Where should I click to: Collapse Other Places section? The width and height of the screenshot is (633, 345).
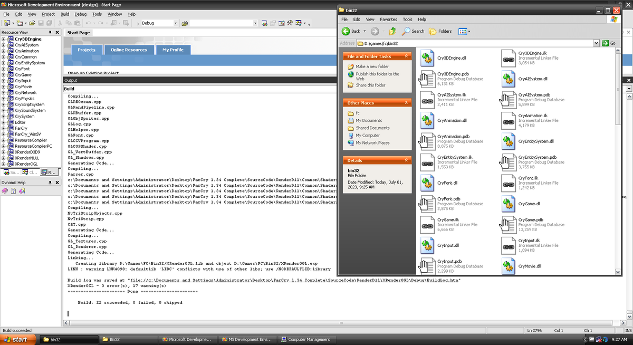tap(406, 103)
